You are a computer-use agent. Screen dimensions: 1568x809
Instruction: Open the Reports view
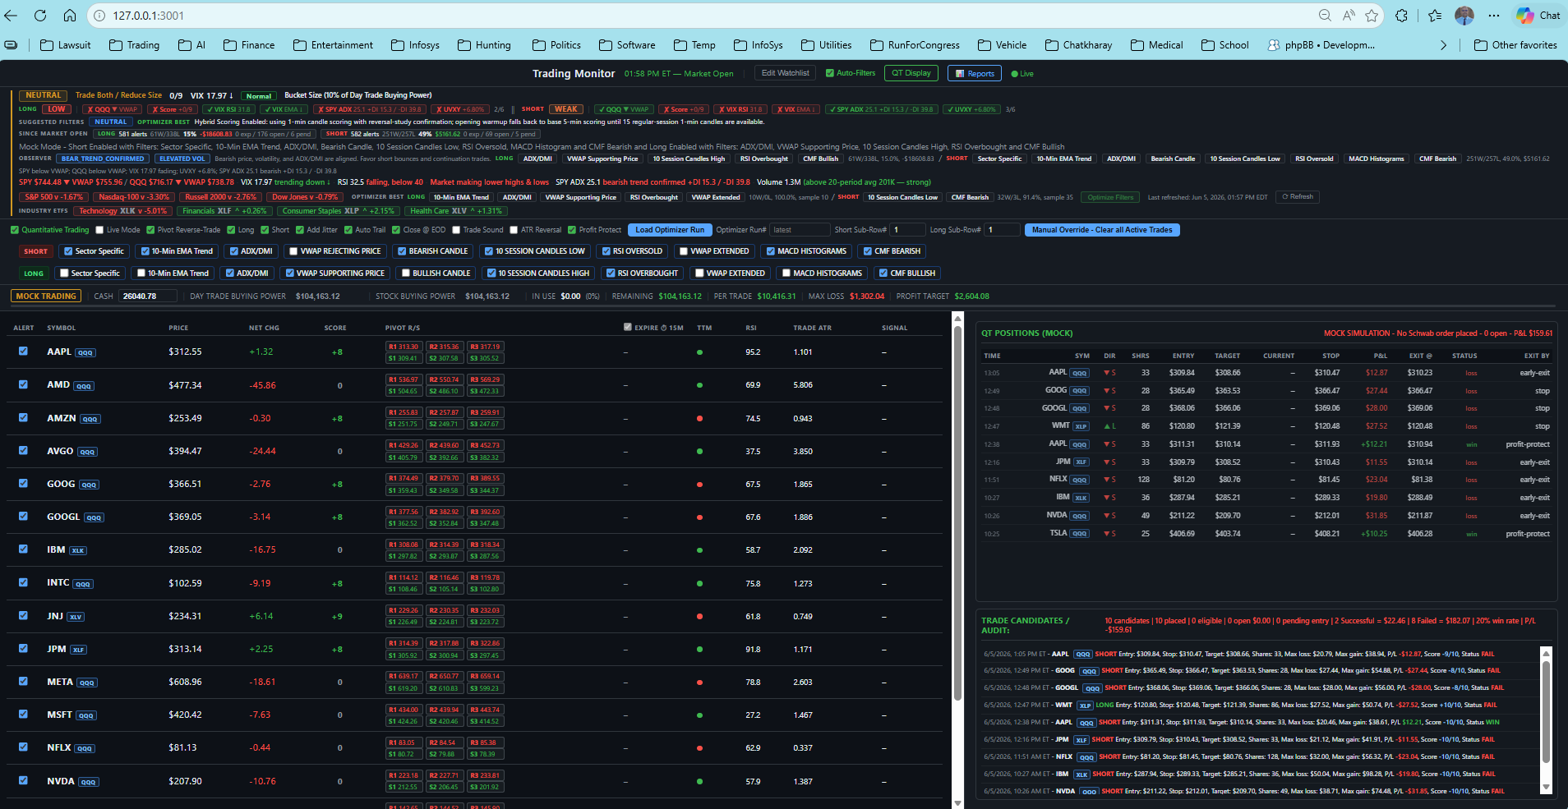coord(975,73)
